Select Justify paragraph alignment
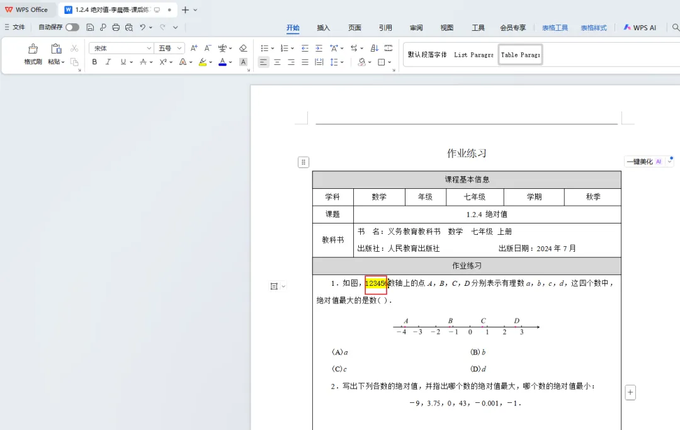 tap(305, 62)
